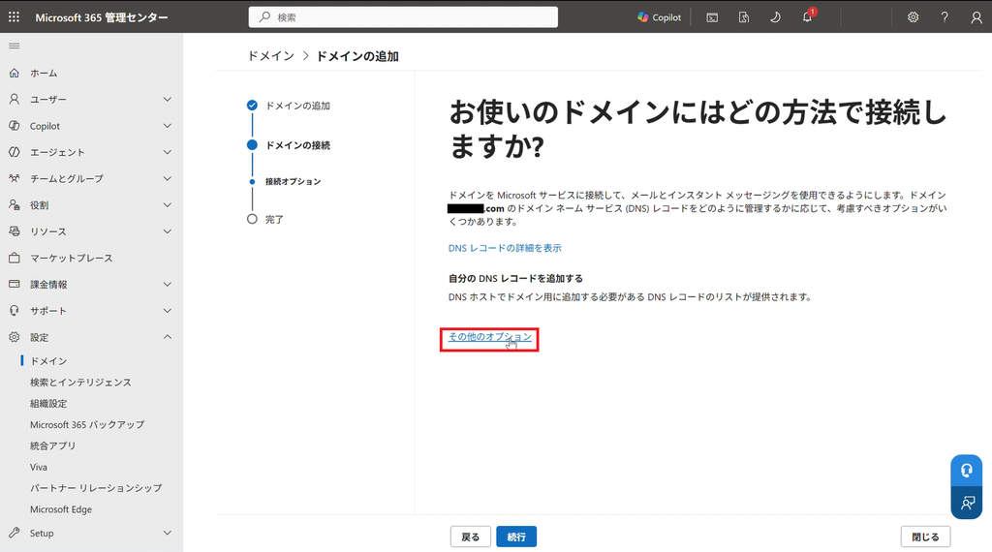This screenshot has height=552, width=992.
Task: Open the settings gear in header
Action: (x=913, y=17)
